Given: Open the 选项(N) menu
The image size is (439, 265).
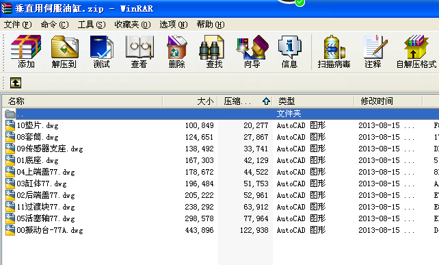Looking at the screenshot, I should 174,25.
